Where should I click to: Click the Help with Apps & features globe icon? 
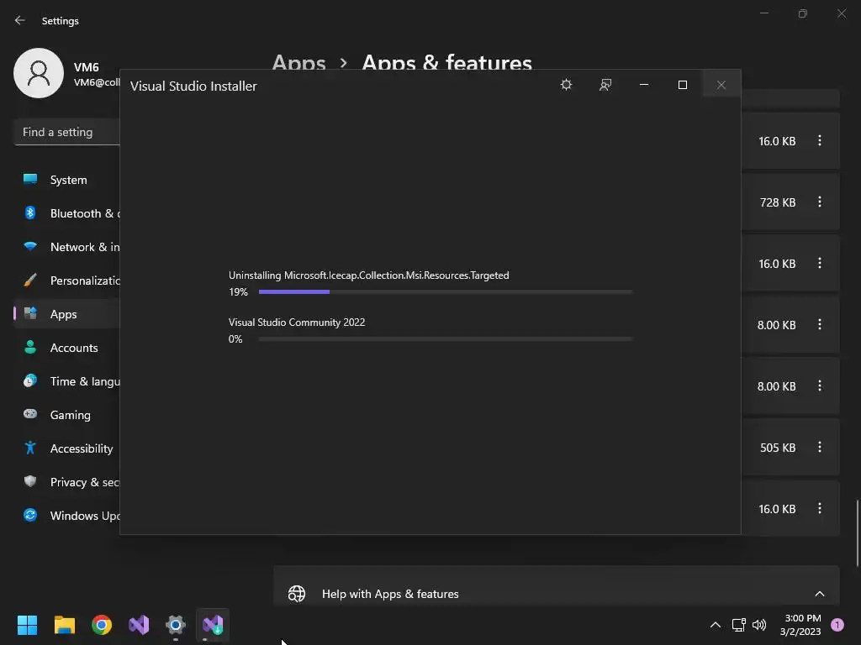pyautogui.click(x=297, y=594)
